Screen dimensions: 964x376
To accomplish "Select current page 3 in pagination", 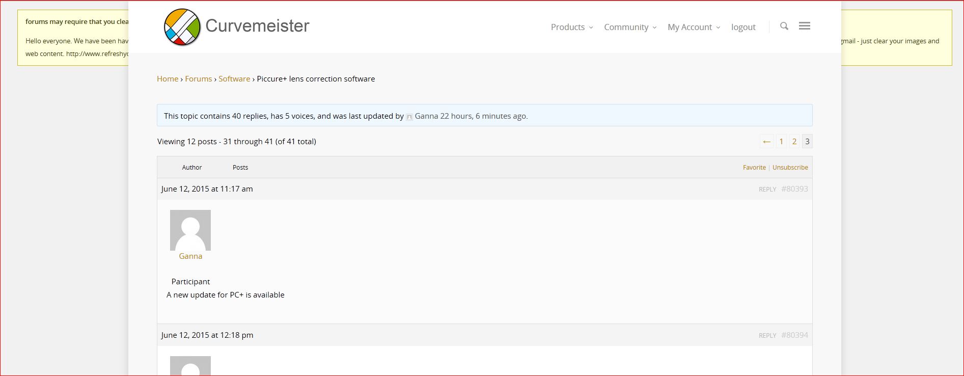I will [807, 142].
